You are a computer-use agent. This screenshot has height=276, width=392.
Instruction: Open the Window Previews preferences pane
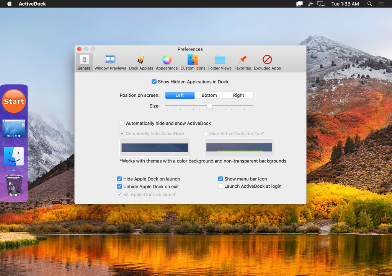pyautogui.click(x=110, y=62)
